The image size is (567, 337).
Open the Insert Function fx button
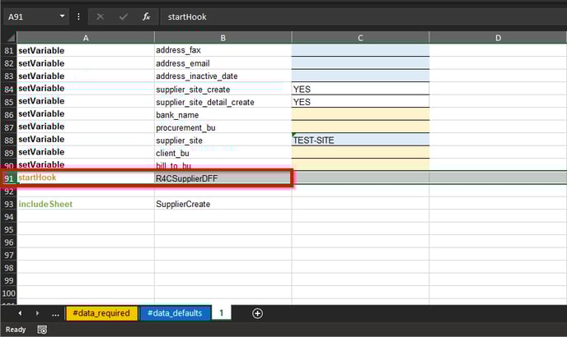(146, 16)
